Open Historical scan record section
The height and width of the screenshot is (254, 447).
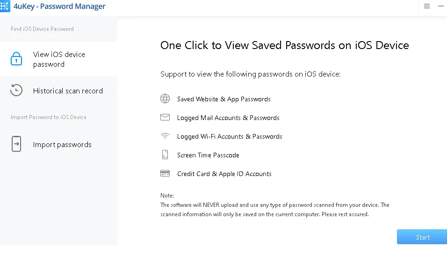(x=68, y=91)
